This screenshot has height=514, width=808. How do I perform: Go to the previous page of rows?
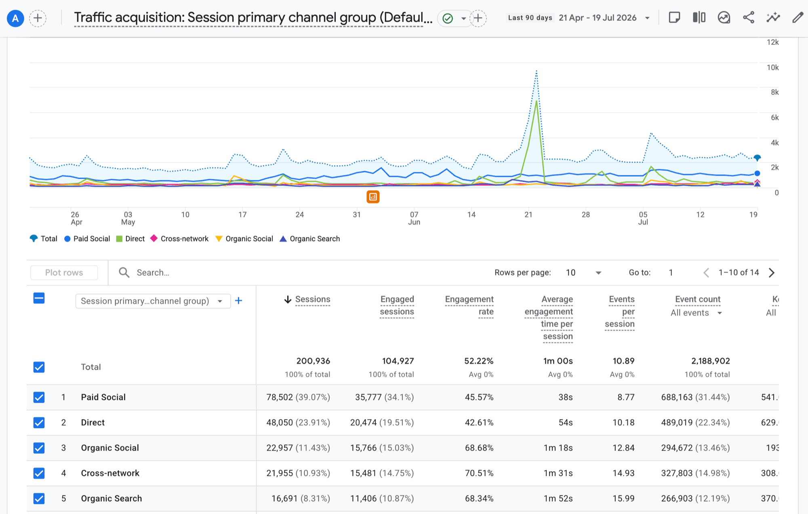(706, 273)
